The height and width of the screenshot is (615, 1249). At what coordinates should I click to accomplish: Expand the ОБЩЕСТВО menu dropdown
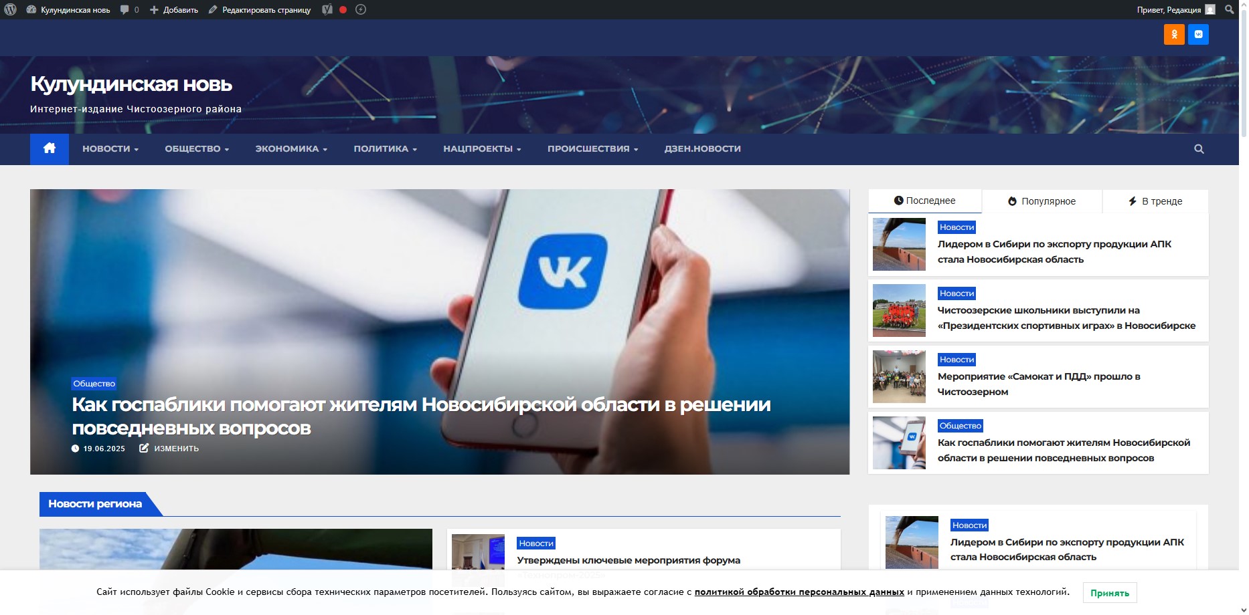pos(197,149)
